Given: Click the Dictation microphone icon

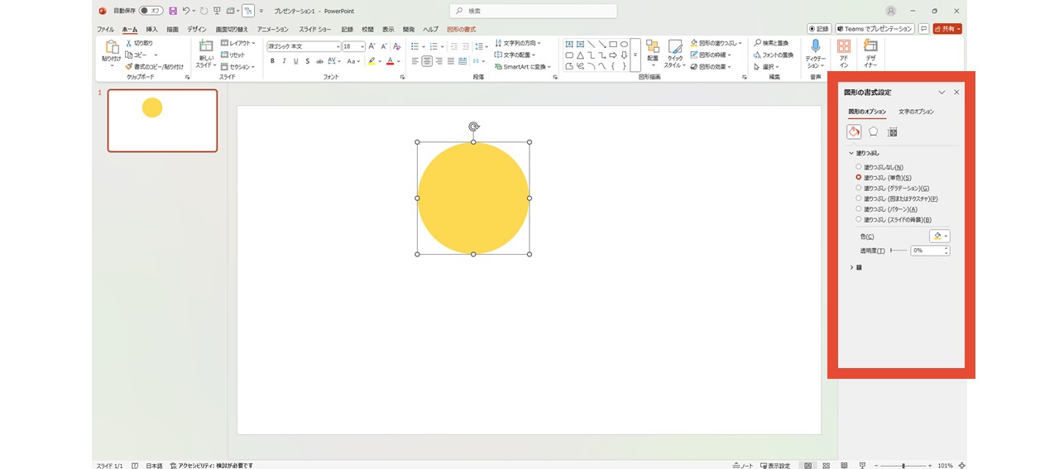Looking at the screenshot, I should click(815, 46).
